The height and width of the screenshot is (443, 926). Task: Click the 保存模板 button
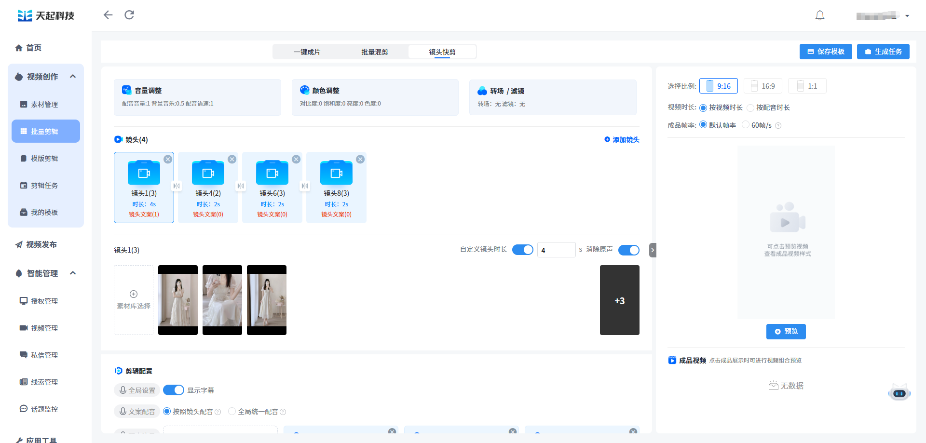tap(826, 52)
